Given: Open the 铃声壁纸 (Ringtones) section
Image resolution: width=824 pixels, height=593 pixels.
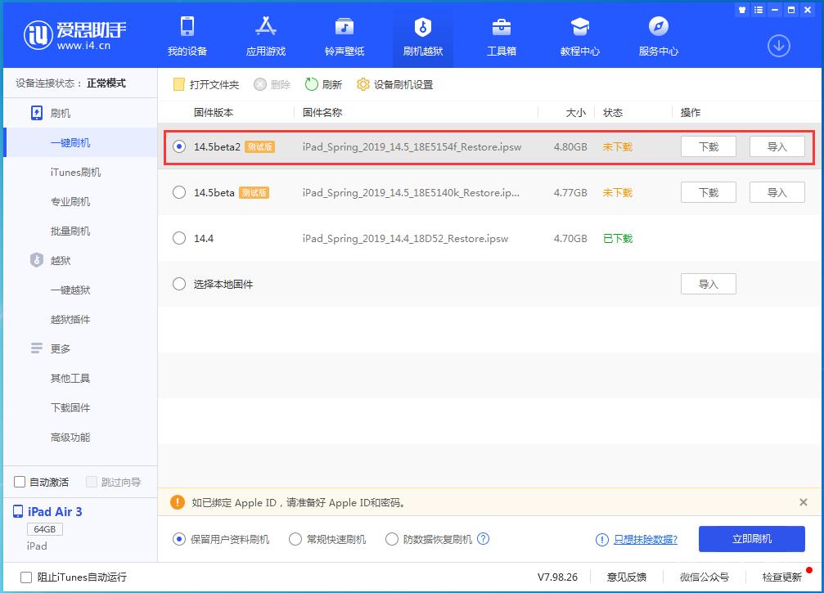Looking at the screenshot, I should [344, 35].
